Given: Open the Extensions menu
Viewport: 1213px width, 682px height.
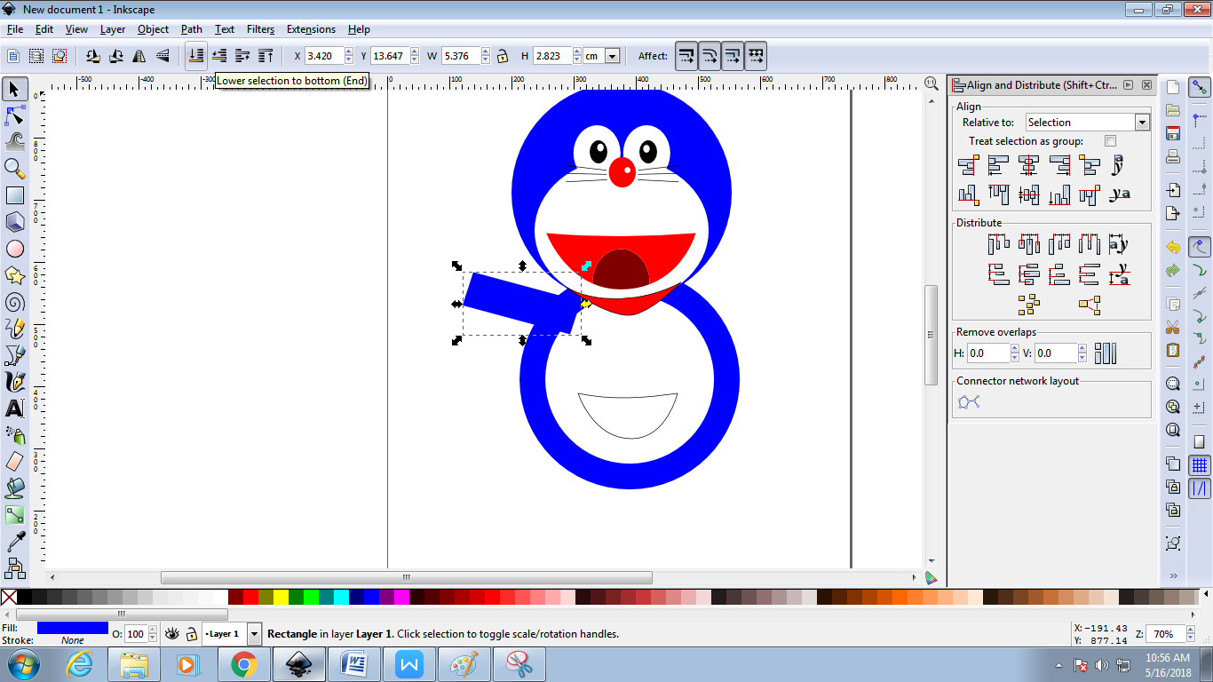Looking at the screenshot, I should tap(311, 29).
